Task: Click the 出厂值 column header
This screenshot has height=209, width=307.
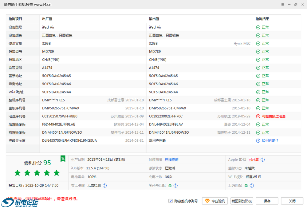Action: pos(47,19)
